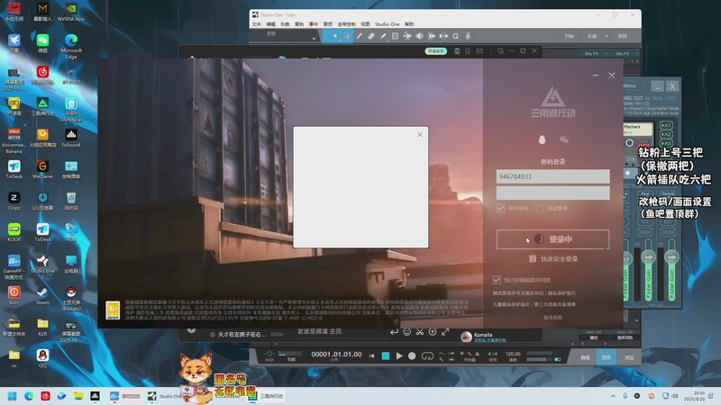This screenshot has height=405, width=721.
Task: Open Microsoft Edge desktop shortcut
Action: point(71,47)
